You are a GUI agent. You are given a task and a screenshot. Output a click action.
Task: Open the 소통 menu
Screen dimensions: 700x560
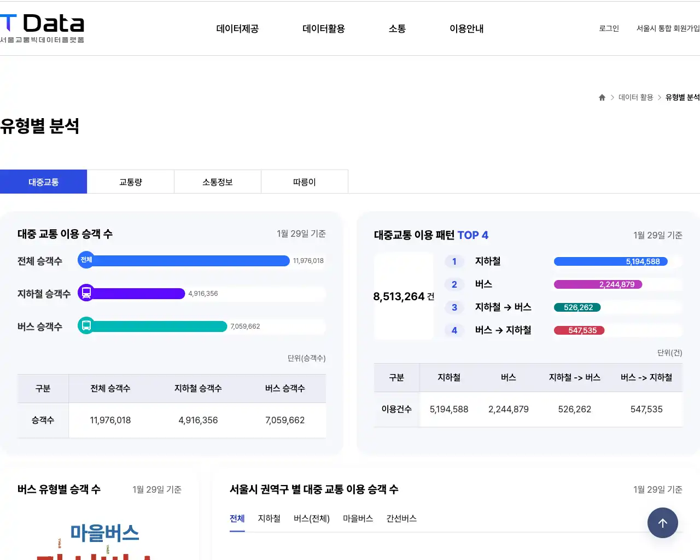point(397,28)
